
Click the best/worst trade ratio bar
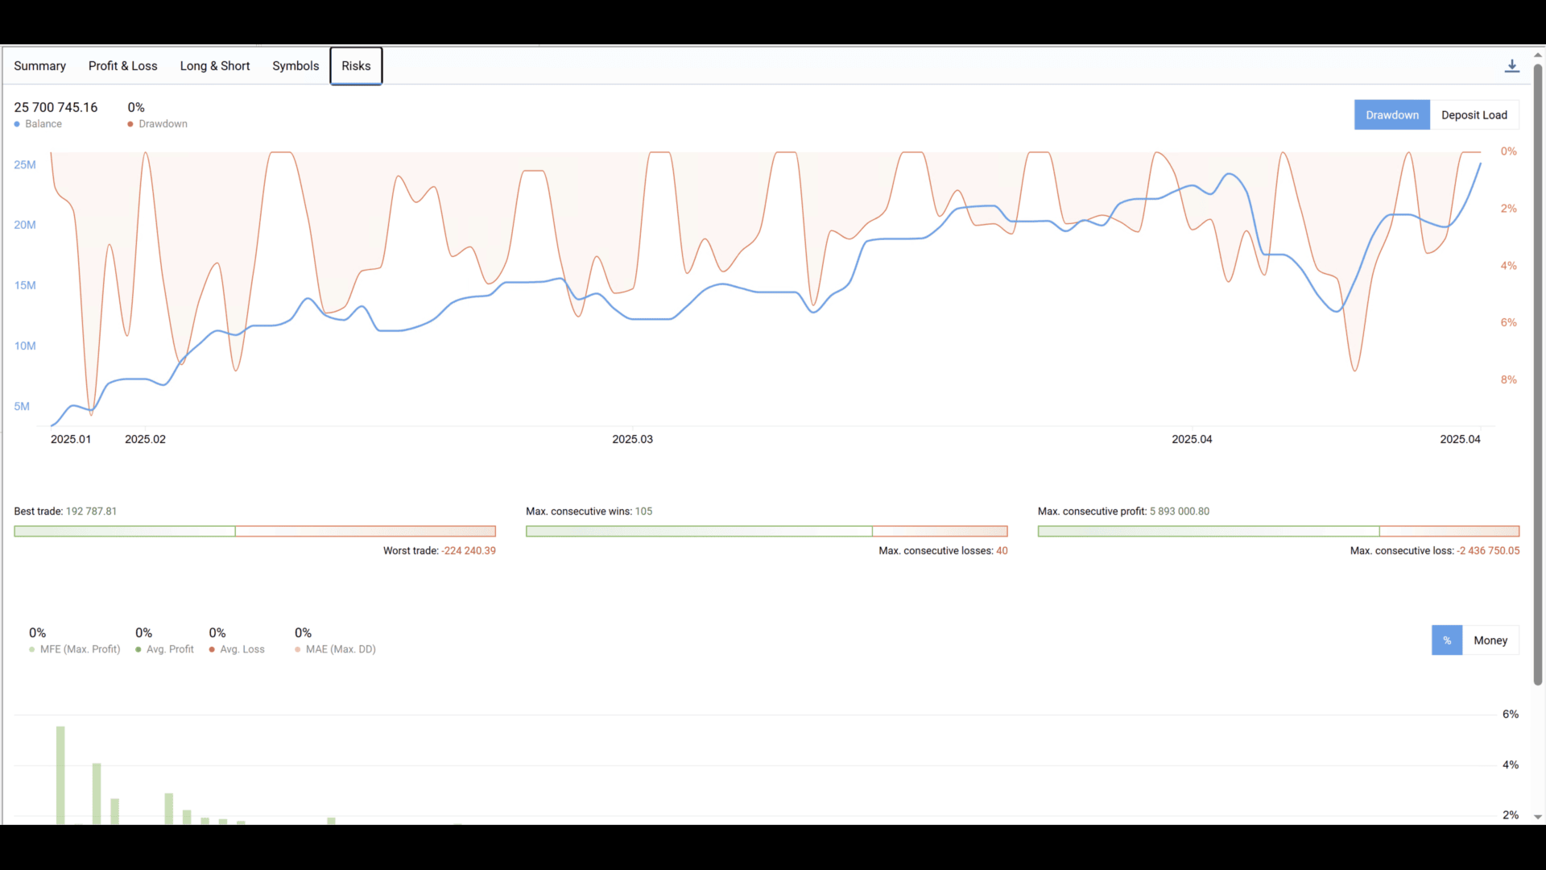pyautogui.click(x=254, y=532)
